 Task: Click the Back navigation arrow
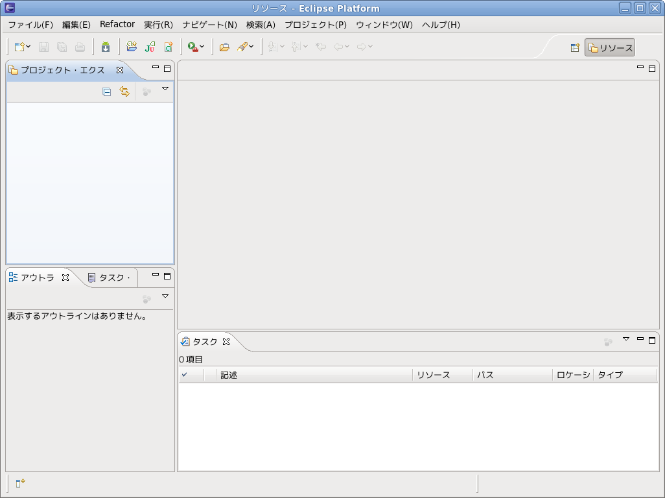tap(338, 47)
